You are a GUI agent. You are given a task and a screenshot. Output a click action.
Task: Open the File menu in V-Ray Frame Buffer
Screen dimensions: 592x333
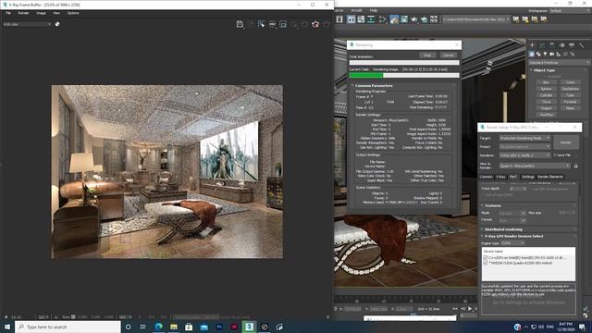point(8,13)
